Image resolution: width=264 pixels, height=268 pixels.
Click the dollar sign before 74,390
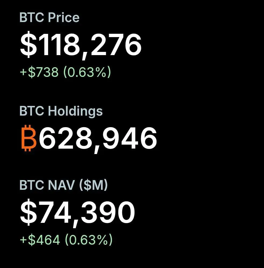point(28,212)
